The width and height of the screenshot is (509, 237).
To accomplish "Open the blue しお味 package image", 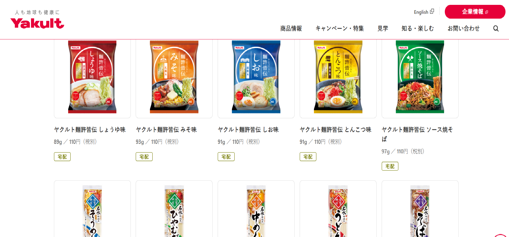I will [x=256, y=77].
